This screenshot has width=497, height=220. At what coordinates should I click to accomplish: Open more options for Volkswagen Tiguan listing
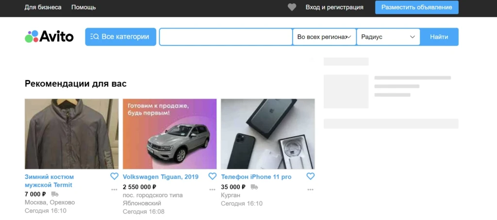pyautogui.click(x=213, y=189)
